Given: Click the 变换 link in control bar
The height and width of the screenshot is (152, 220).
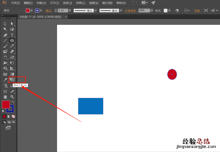Looking at the screenshot, I should coord(197,11).
